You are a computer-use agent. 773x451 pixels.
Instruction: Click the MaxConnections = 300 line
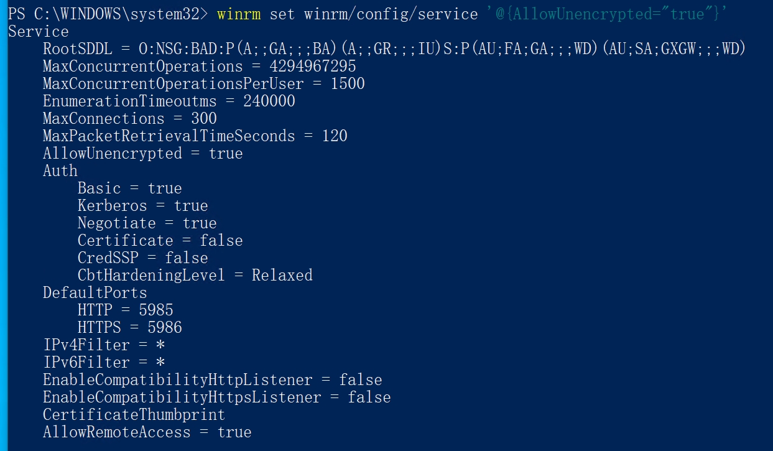click(129, 118)
